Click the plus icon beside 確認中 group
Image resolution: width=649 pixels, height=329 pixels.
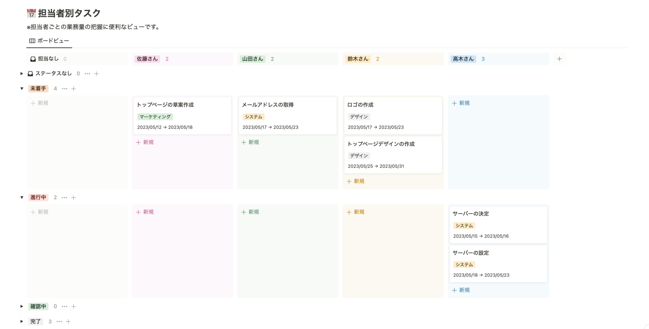pyautogui.click(x=74, y=306)
